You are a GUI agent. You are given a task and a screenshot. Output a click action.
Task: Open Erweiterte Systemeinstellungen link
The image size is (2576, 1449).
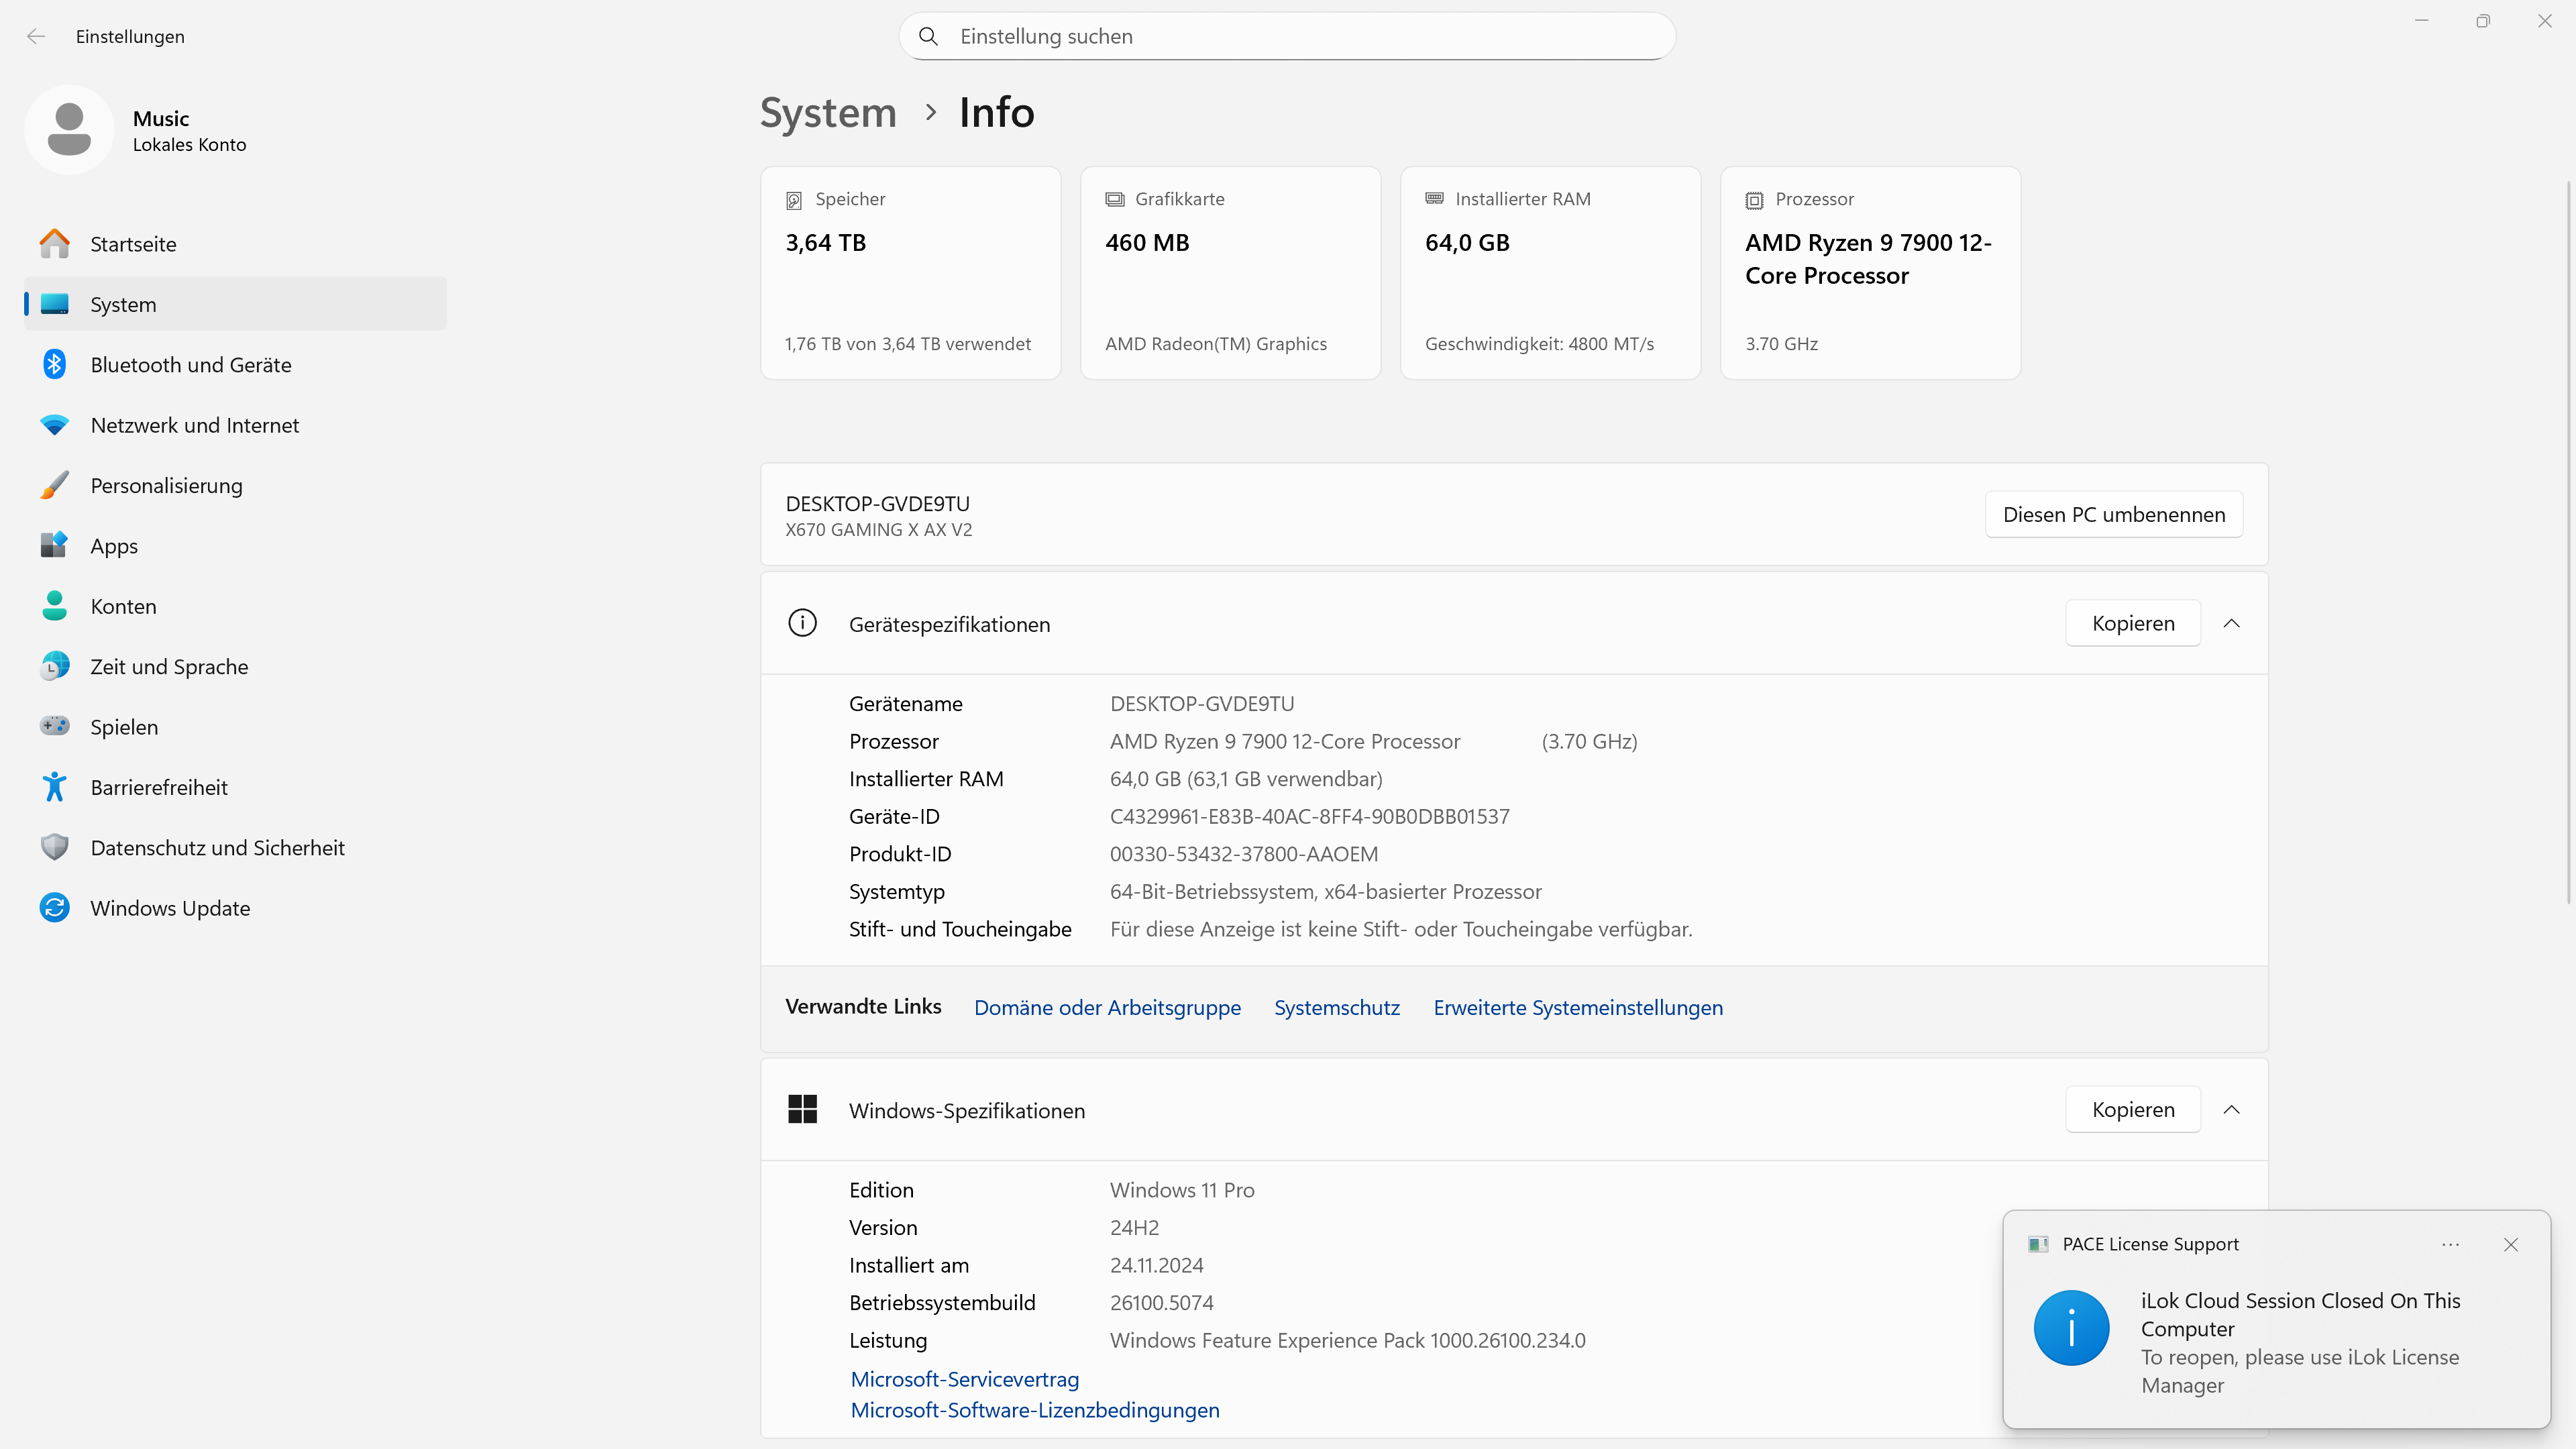click(1578, 1007)
